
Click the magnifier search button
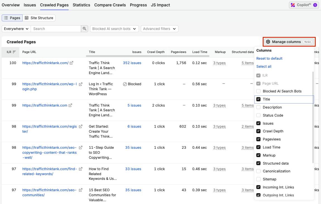coord(84,29)
